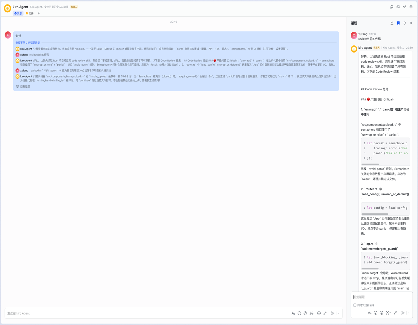Toggle the blue topic bookmark subscription

click(x=398, y=23)
